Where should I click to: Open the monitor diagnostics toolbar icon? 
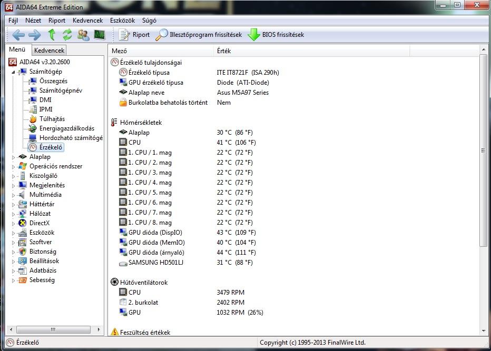(100, 35)
